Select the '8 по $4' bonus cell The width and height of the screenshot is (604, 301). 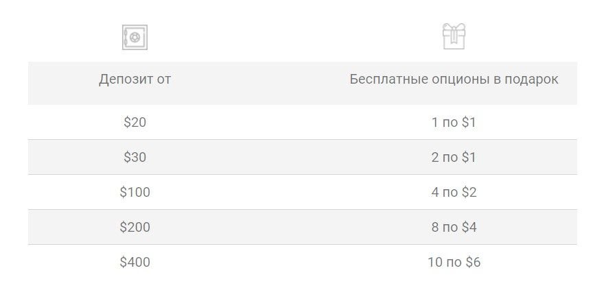pyautogui.click(x=454, y=227)
